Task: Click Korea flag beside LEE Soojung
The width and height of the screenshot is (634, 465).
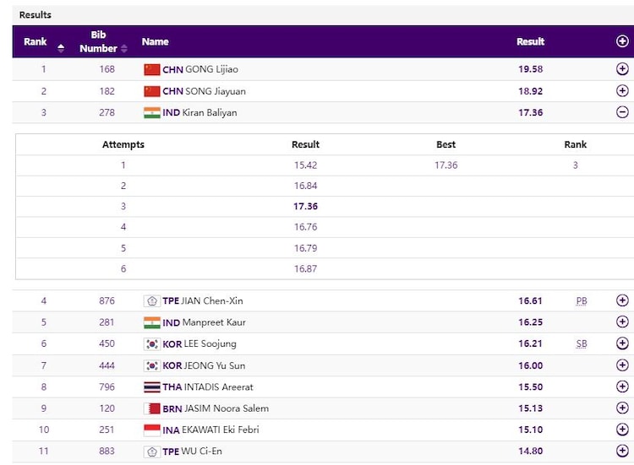Action: click(x=152, y=343)
